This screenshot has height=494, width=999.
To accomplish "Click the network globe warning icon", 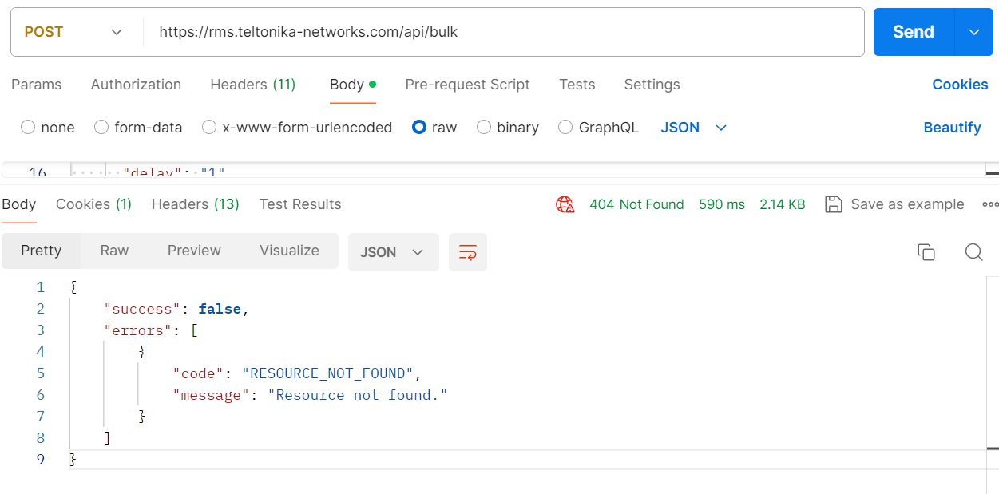I will [565, 204].
